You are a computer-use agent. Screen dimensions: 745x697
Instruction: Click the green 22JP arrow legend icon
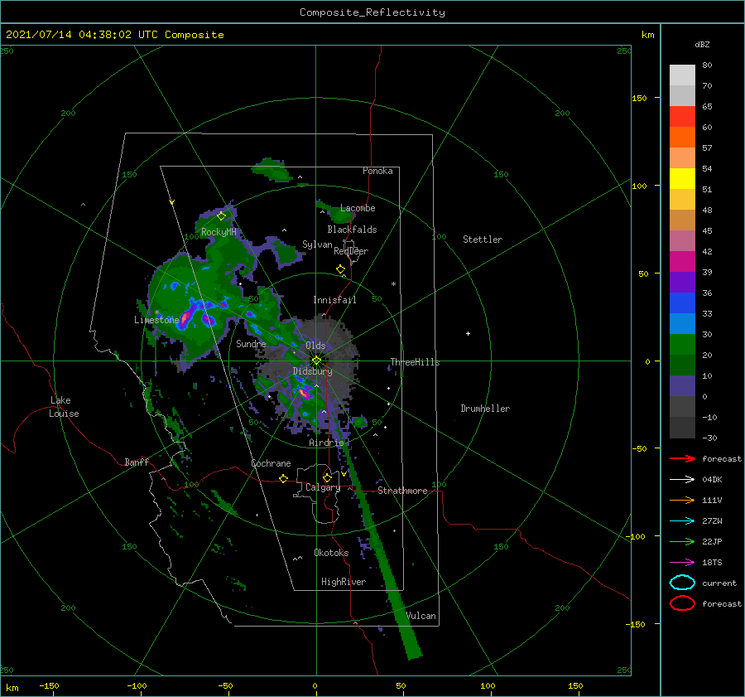682,541
